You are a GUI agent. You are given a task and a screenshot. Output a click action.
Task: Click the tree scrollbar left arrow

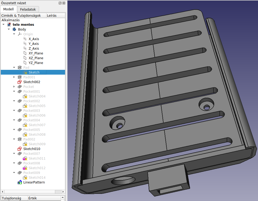point(2,192)
